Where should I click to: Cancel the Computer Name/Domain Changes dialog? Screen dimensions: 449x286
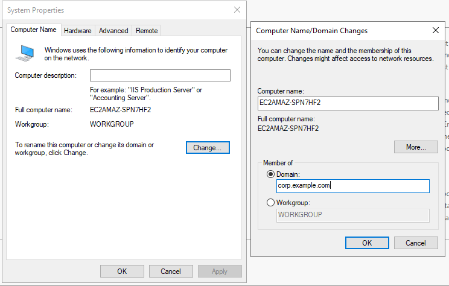point(416,243)
